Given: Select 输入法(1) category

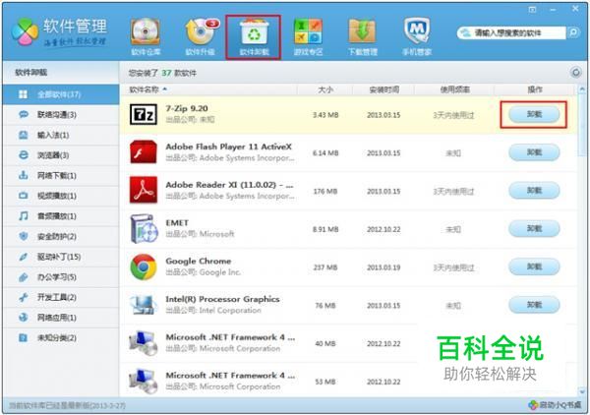Looking at the screenshot, I should [x=61, y=135].
